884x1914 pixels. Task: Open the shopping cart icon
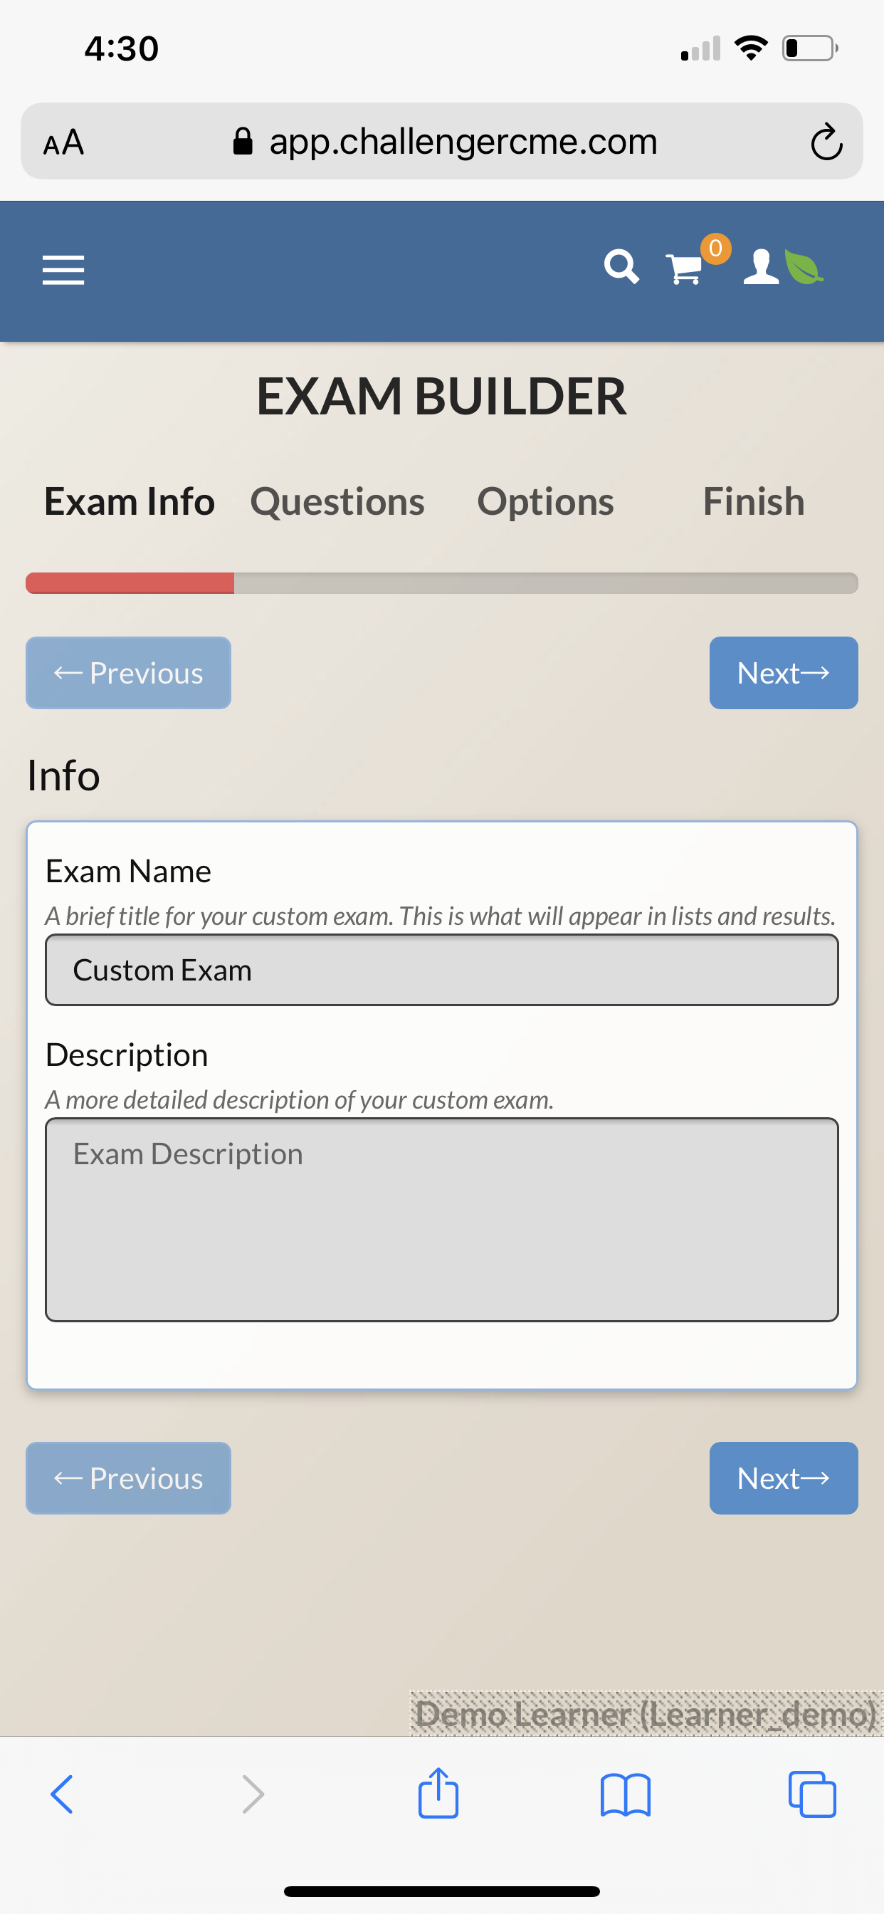point(684,269)
